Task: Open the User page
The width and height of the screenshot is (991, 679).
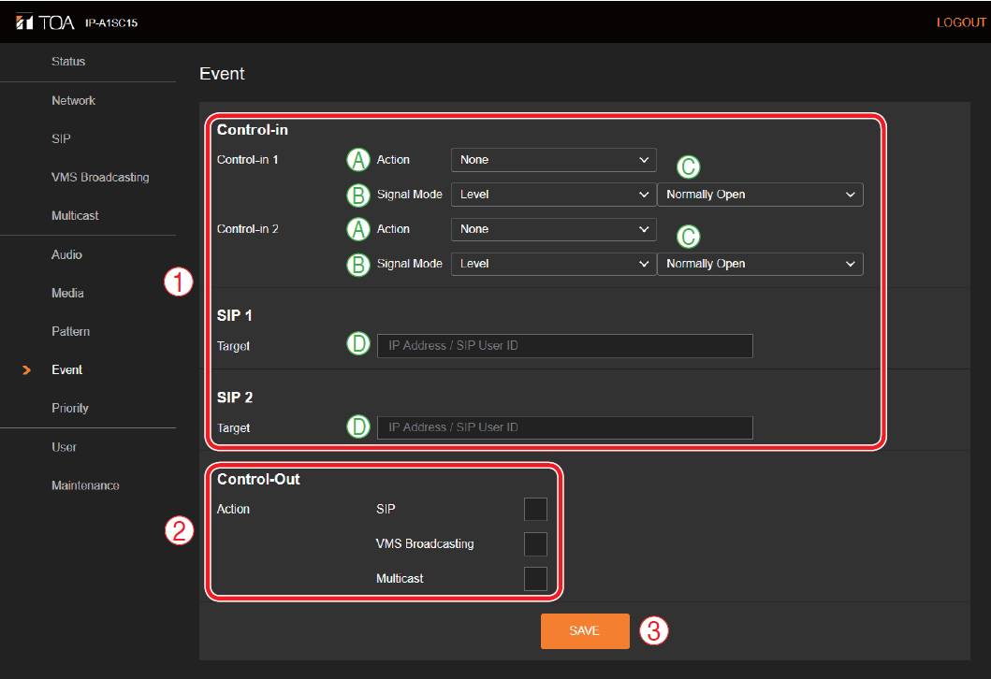Action: click(64, 447)
